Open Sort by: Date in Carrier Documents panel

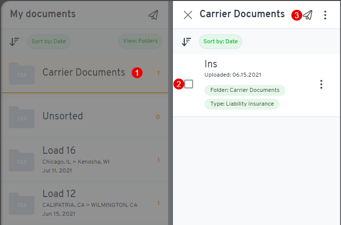221,42
